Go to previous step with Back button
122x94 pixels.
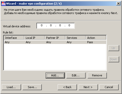point(67,87)
